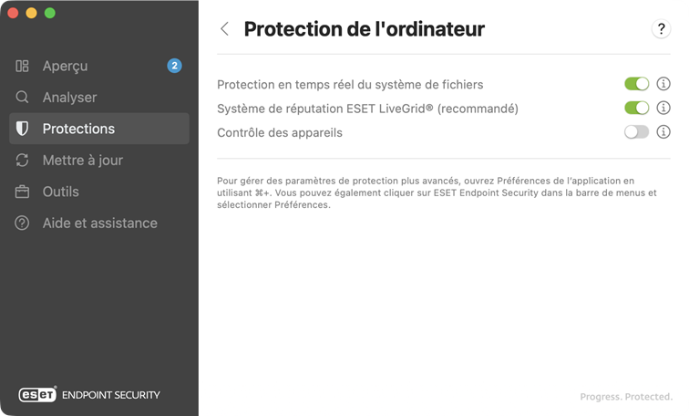The image size is (689, 416).
Task: Show info about ESET LiveGrid reputation system
Action: pos(663,109)
